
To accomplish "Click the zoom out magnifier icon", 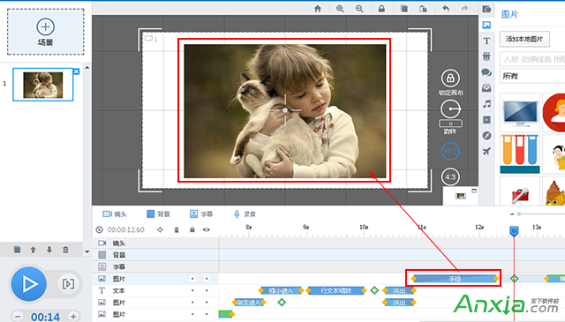I will click(x=359, y=9).
